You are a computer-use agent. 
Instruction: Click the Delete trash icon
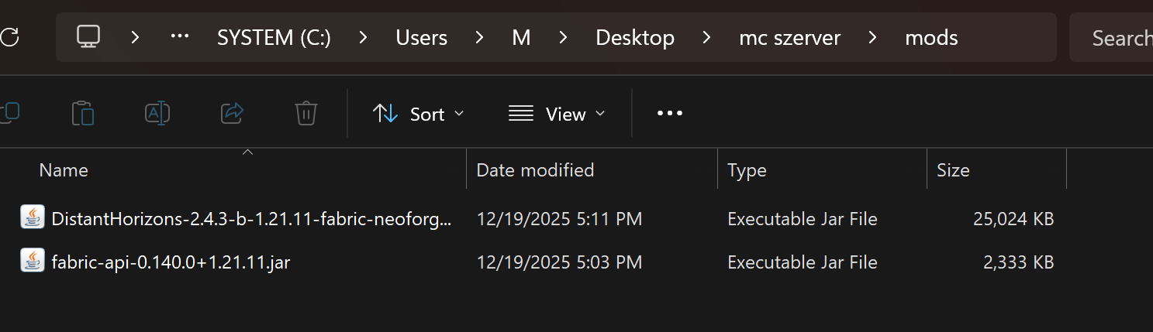(x=306, y=114)
